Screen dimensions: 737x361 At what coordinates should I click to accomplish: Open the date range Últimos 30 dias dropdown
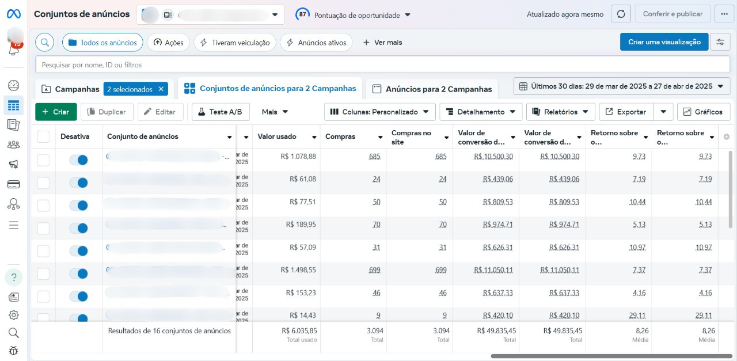pyautogui.click(x=622, y=86)
